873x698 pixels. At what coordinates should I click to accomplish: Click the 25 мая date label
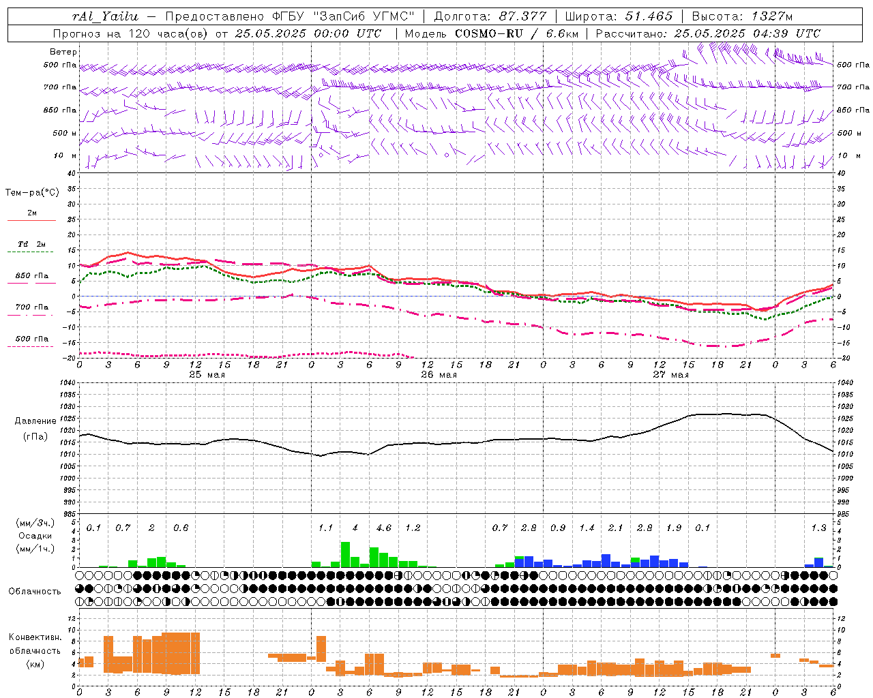pos(207,375)
